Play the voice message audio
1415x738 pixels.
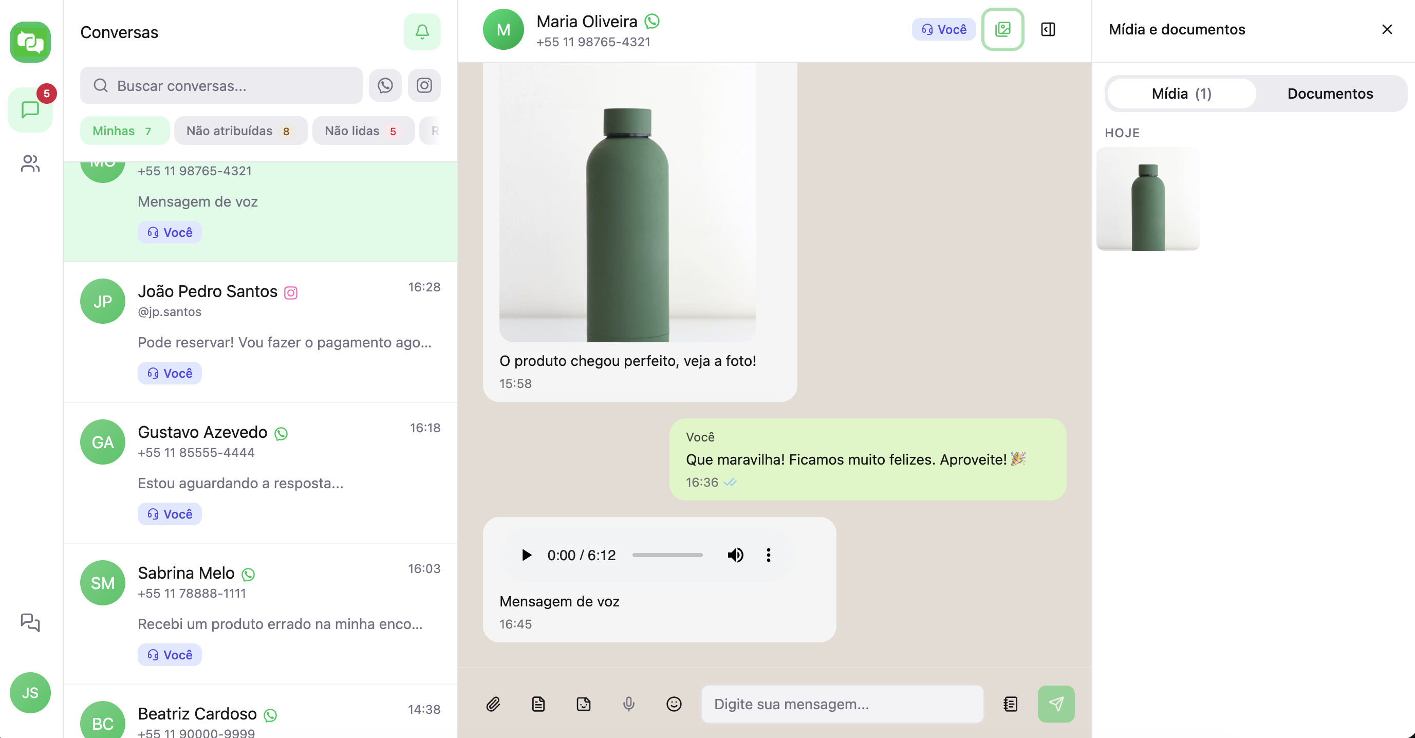coord(526,555)
